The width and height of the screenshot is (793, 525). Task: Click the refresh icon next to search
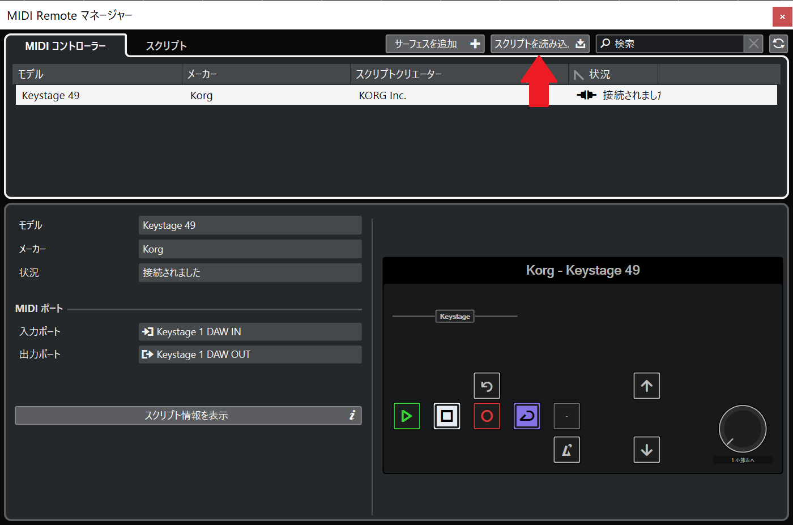[x=779, y=44]
